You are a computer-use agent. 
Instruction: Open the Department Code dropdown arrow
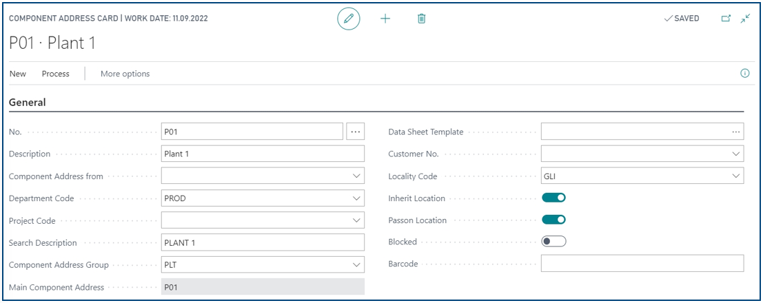[x=356, y=198]
